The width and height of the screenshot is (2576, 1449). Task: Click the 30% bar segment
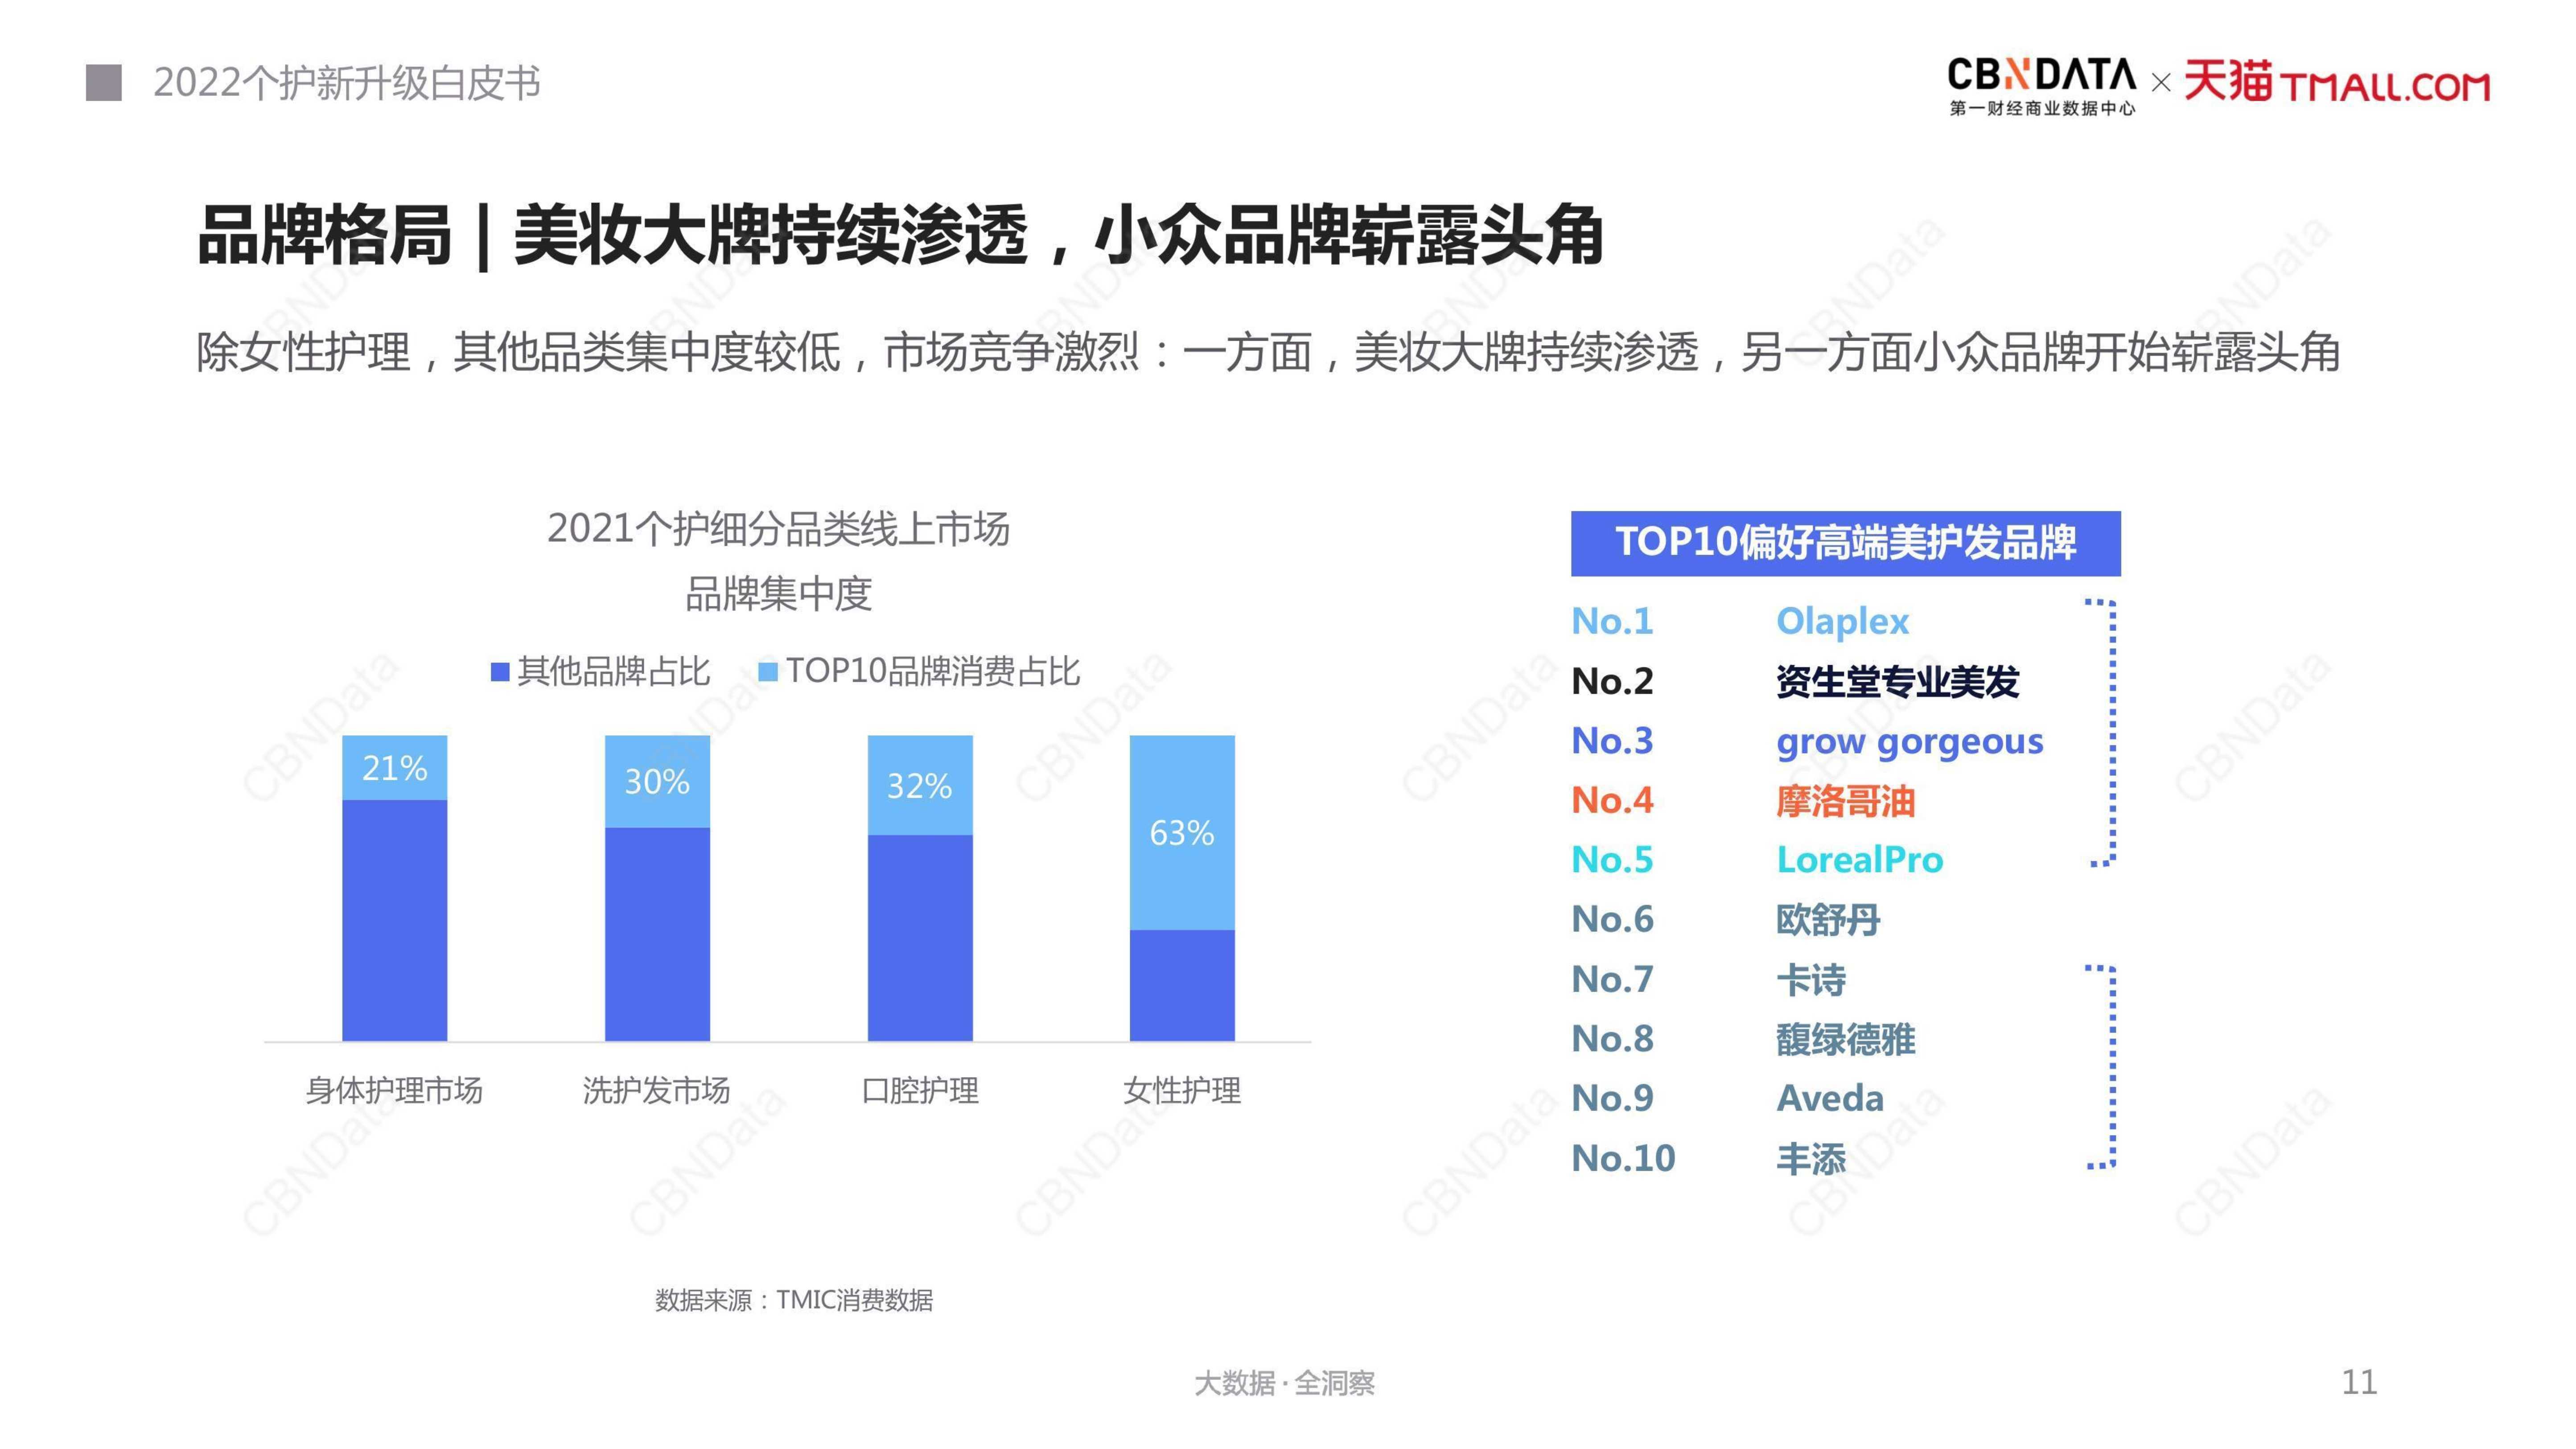[657, 782]
